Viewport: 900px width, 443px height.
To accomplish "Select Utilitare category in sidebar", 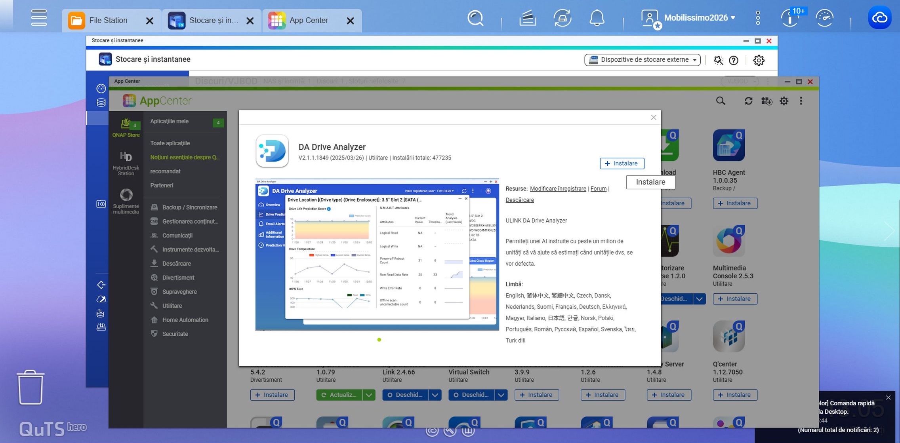I will tap(172, 306).
